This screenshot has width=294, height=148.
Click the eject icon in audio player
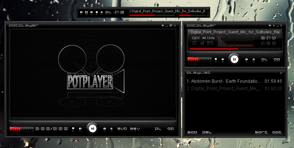click(x=254, y=59)
